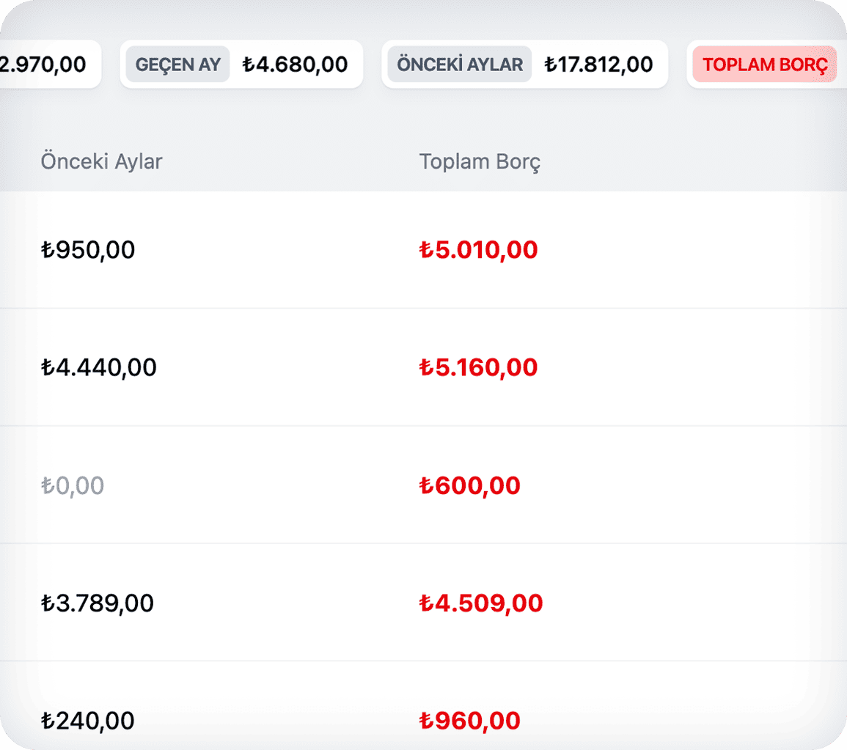
Task: Click the partially visible 2.970,00 amount
Action: point(44,65)
